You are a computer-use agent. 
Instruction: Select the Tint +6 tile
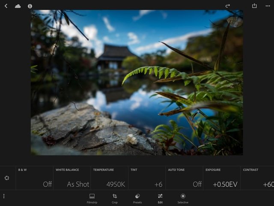[x=147, y=178]
